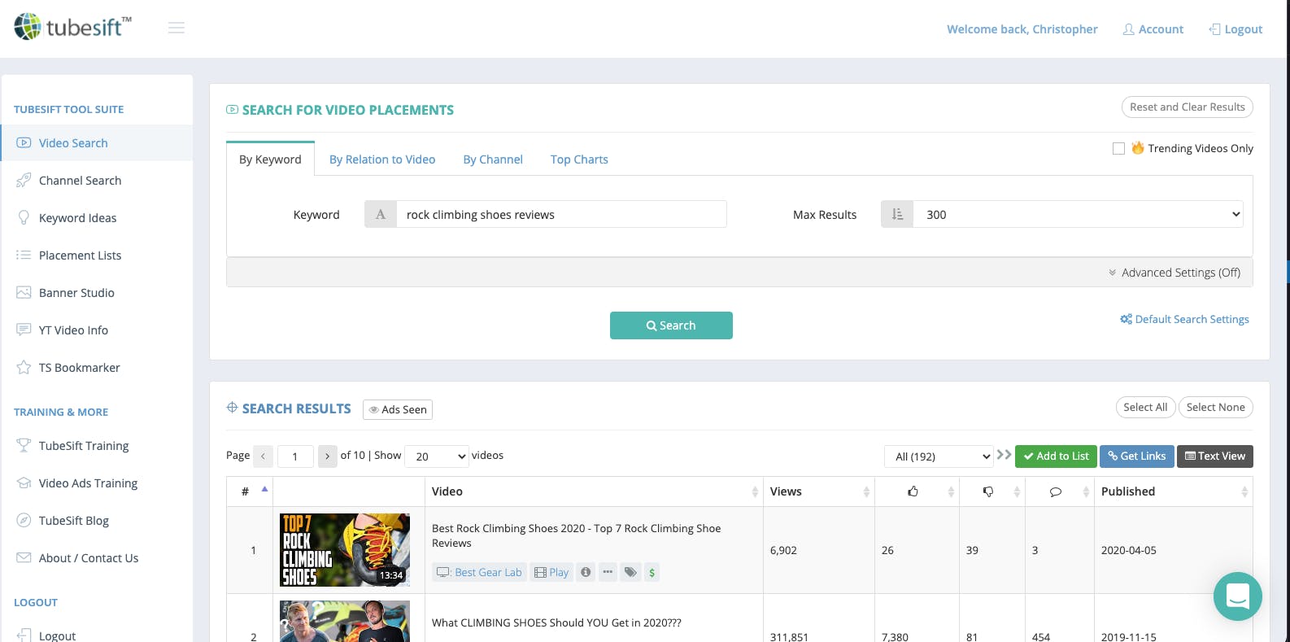
Task: Select the By Keyword tab
Action: pyautogui.click(x=270, y=159)
